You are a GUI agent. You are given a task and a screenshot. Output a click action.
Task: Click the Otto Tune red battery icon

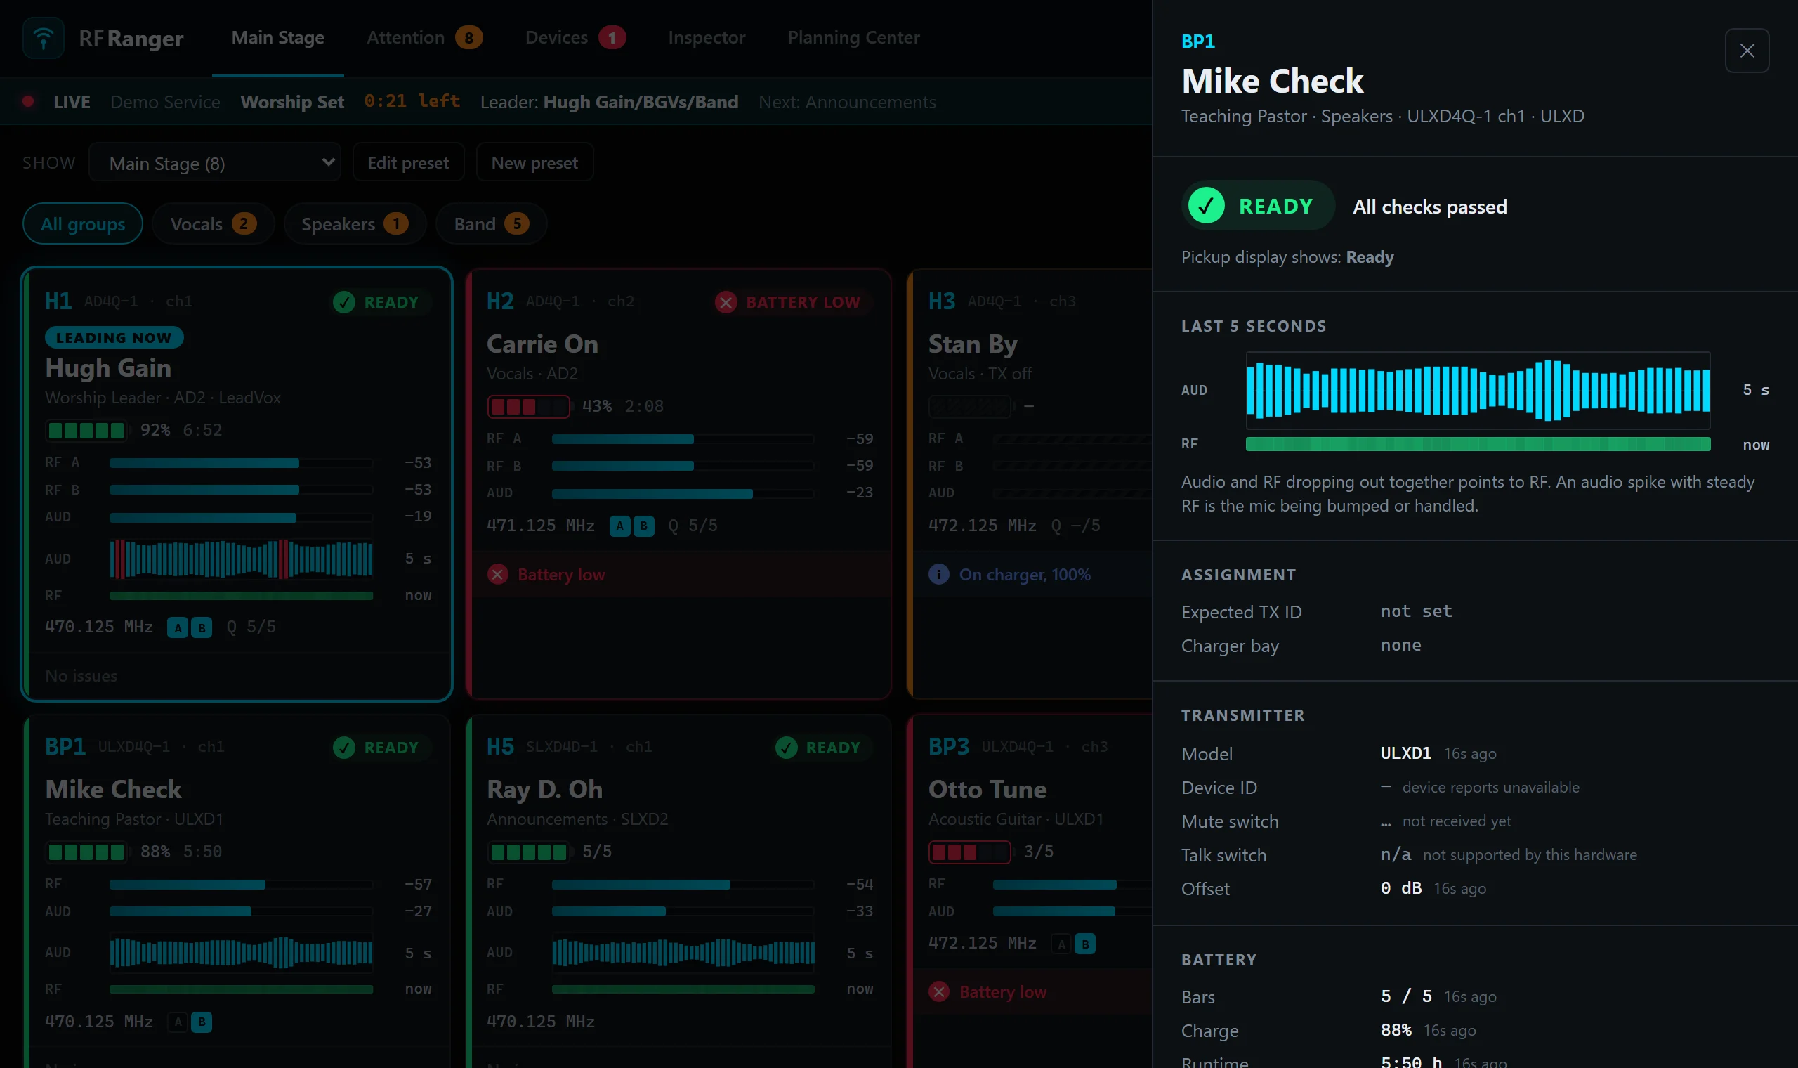[970, 852]
